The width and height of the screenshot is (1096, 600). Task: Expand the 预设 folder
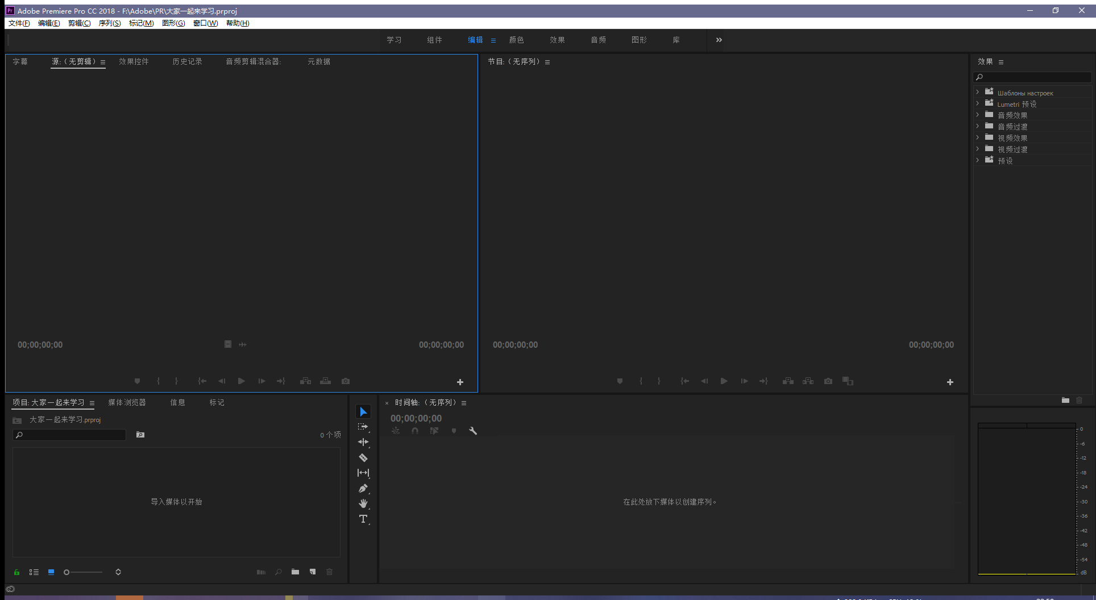click(978, 160)
